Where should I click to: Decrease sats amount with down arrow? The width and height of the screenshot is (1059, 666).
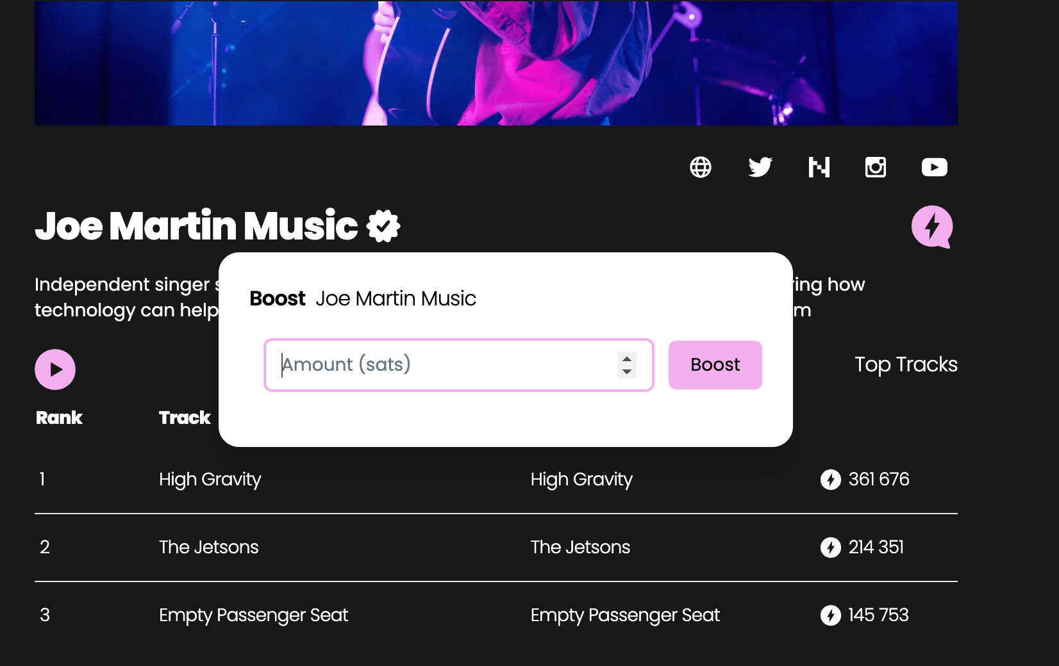[627, 371]
